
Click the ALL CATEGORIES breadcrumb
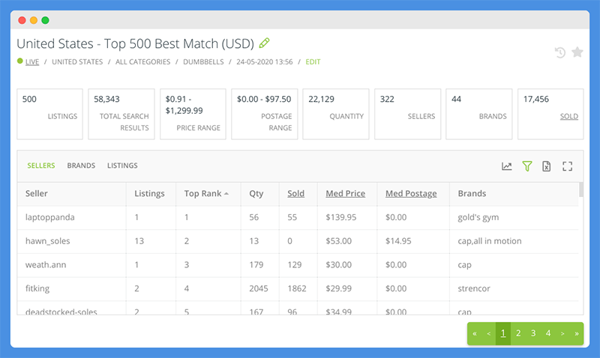click(142, 62)
